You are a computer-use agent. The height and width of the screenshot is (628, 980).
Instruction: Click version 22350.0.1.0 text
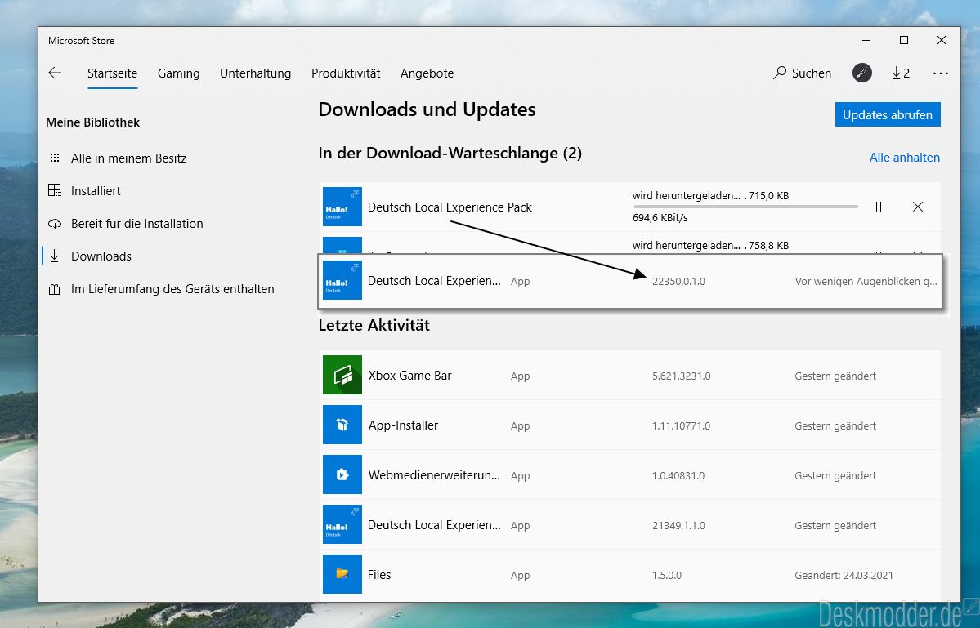click(678, 282)
